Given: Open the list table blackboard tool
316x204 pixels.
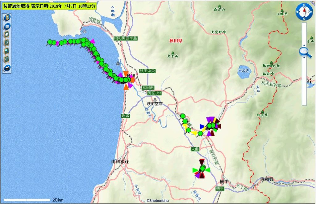Looking at the screenshot, I should 7,59.
